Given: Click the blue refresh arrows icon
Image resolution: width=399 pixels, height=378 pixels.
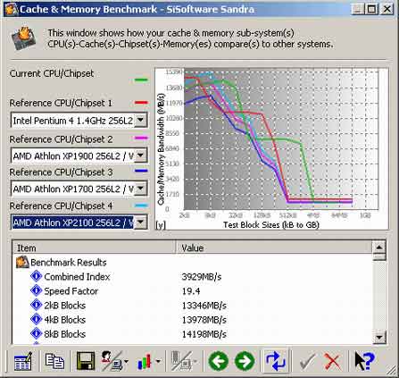Looking at the screenshot, I should [x=275, y=361].
